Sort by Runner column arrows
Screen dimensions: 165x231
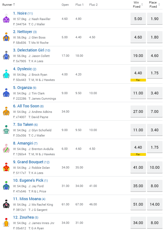point(14,5)
